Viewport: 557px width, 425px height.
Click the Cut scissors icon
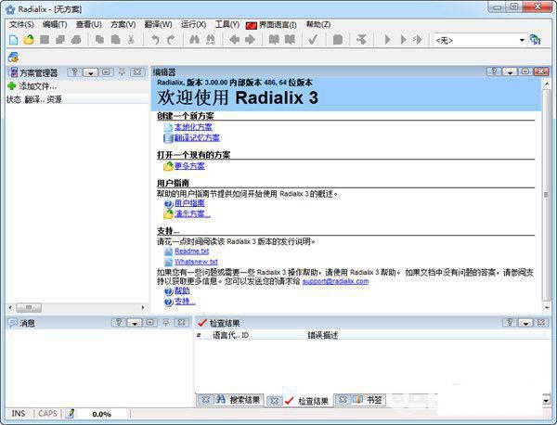point(131,40)
